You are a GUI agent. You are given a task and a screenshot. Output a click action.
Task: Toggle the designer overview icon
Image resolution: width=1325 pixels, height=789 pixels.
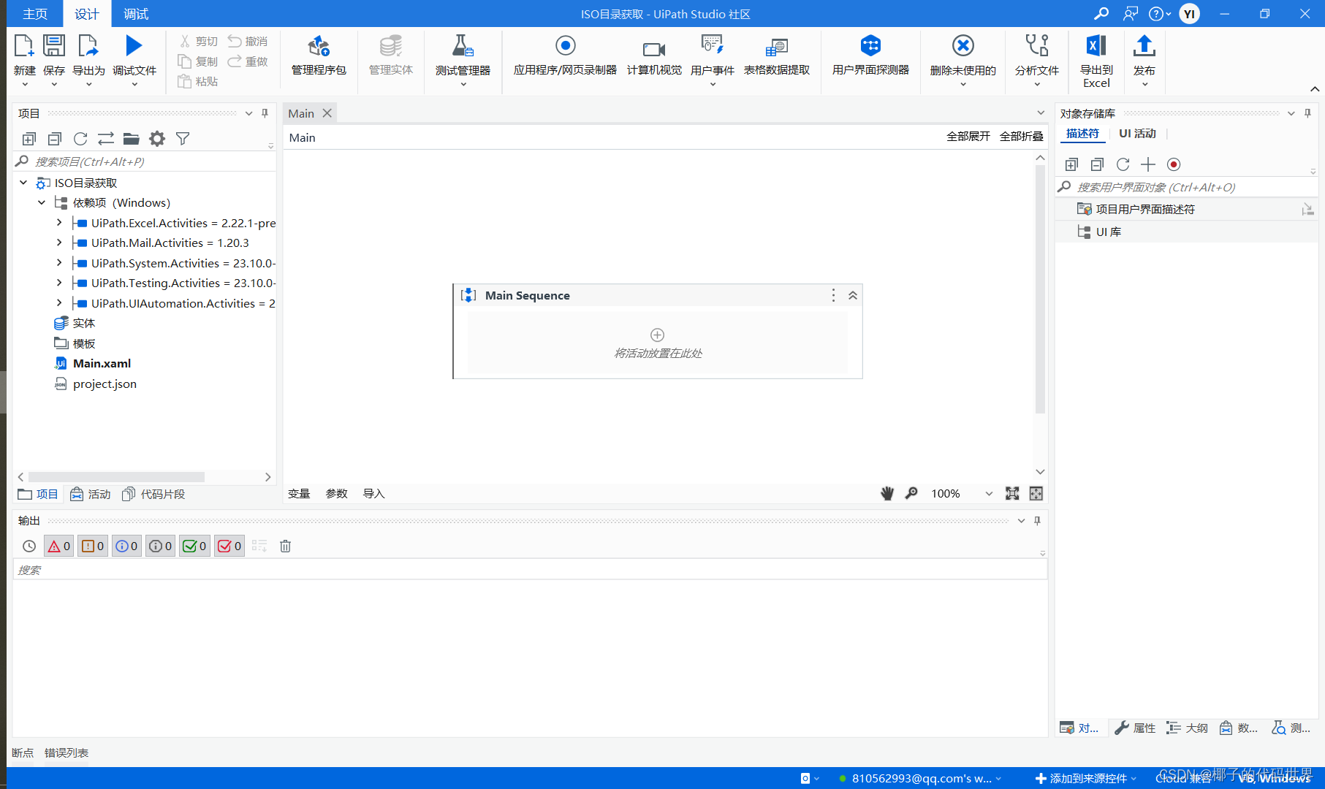(1036, 494)
